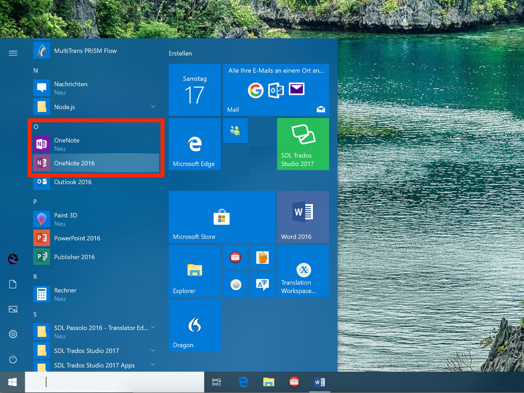Viewport: 524px width, 393px height.
Task: Open the gold coins small tile
Action: tap(262, 257)
